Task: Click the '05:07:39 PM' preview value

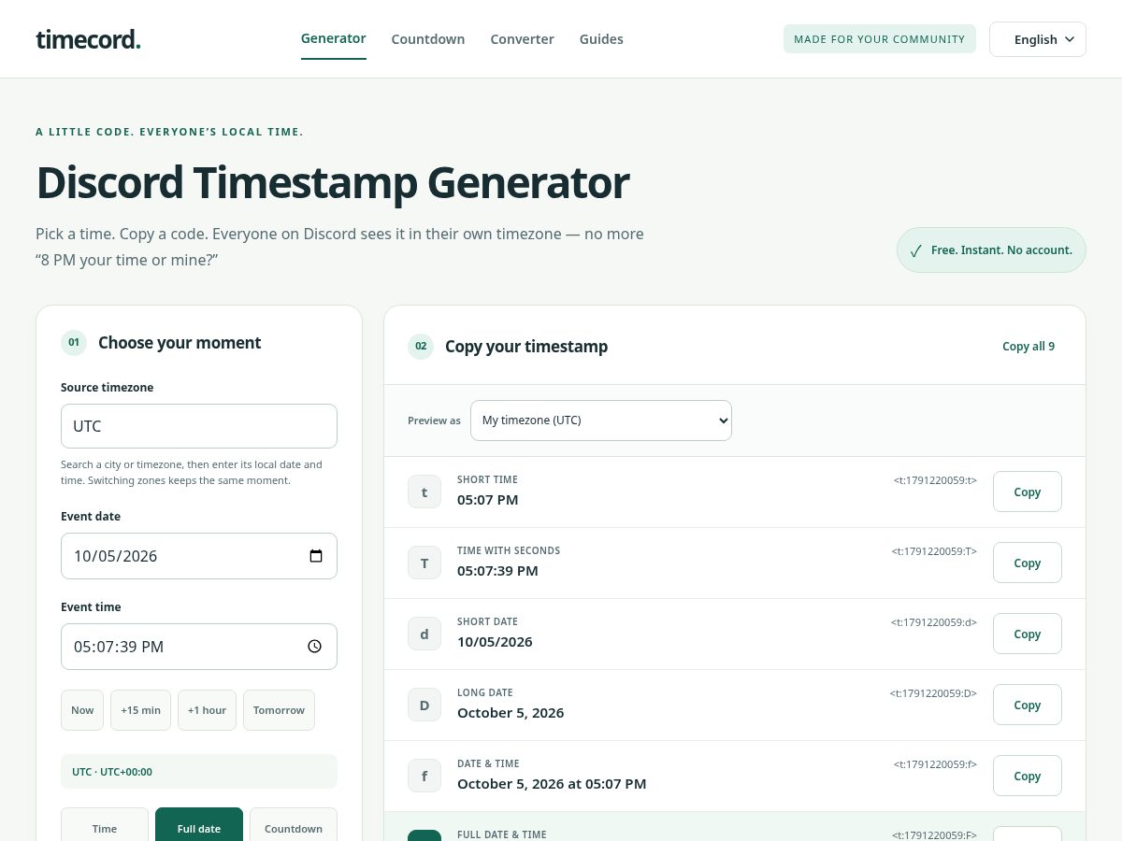Action: click(497, 571)
